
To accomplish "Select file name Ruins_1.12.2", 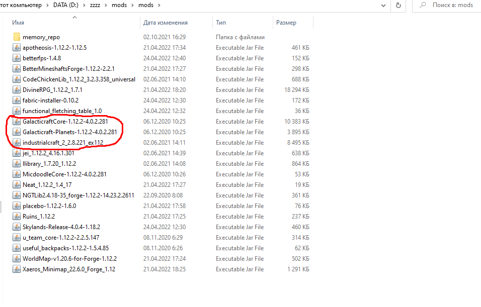I will pyautogui.click(x=39, y=217).
